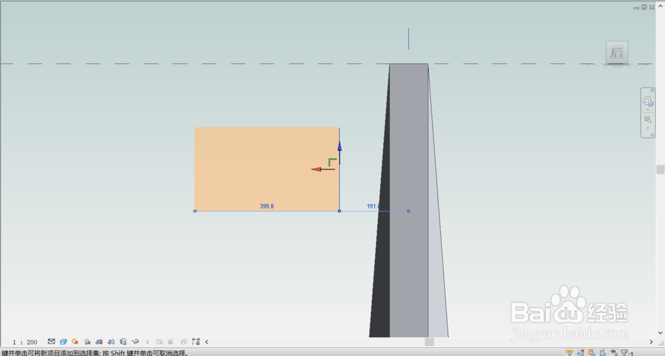Toggle show analytical model icon
This screenshot has width=665, height=356.
172,341
